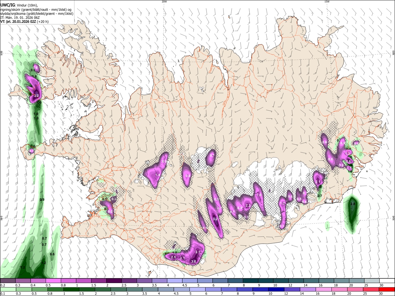
Task: Click the '1.6' snowfall value on the map
Action: tap(259, 195)
